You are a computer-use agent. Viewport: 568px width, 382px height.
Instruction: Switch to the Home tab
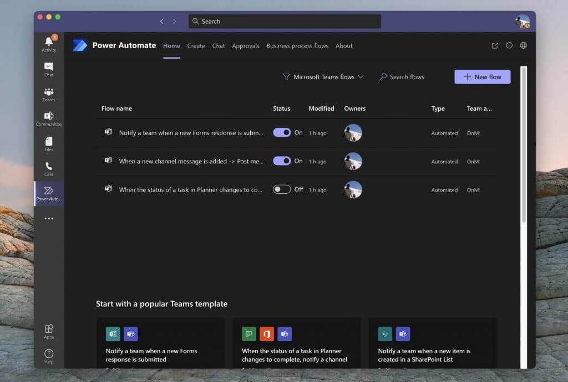click(x=171, y=46)
